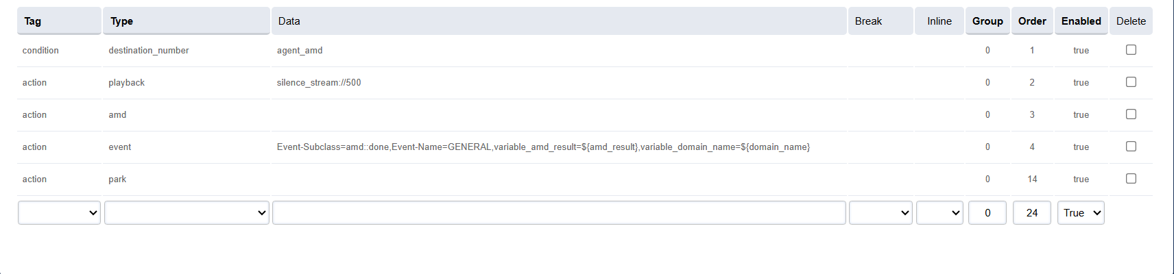Click the Order column header
Viewport: 1174px width, 274px height.
coord(1031,21)
